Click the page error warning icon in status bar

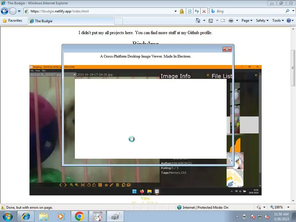tap(3, 207)
